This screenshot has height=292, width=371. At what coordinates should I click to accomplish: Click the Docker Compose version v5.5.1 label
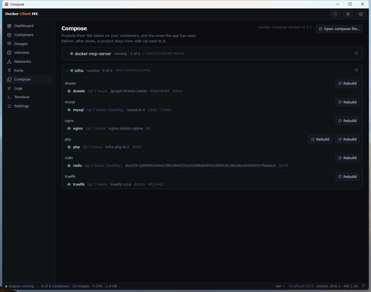285,27
